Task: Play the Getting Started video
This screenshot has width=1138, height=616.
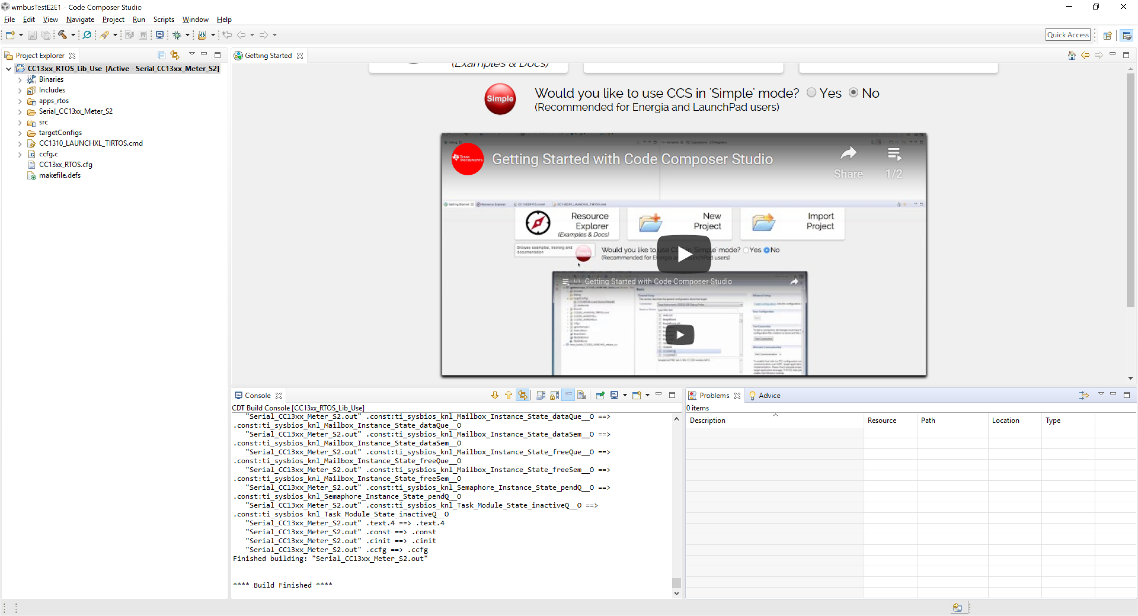Action: (683, 254)
